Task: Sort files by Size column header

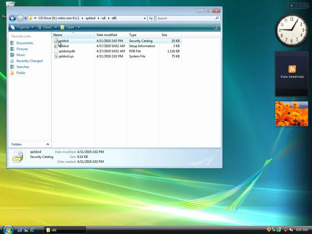Action: point(171,35)
